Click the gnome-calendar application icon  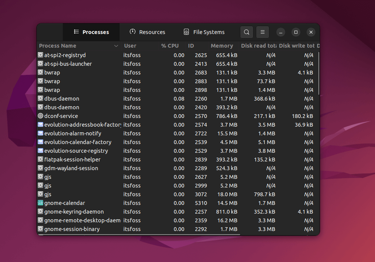point(40,203)
